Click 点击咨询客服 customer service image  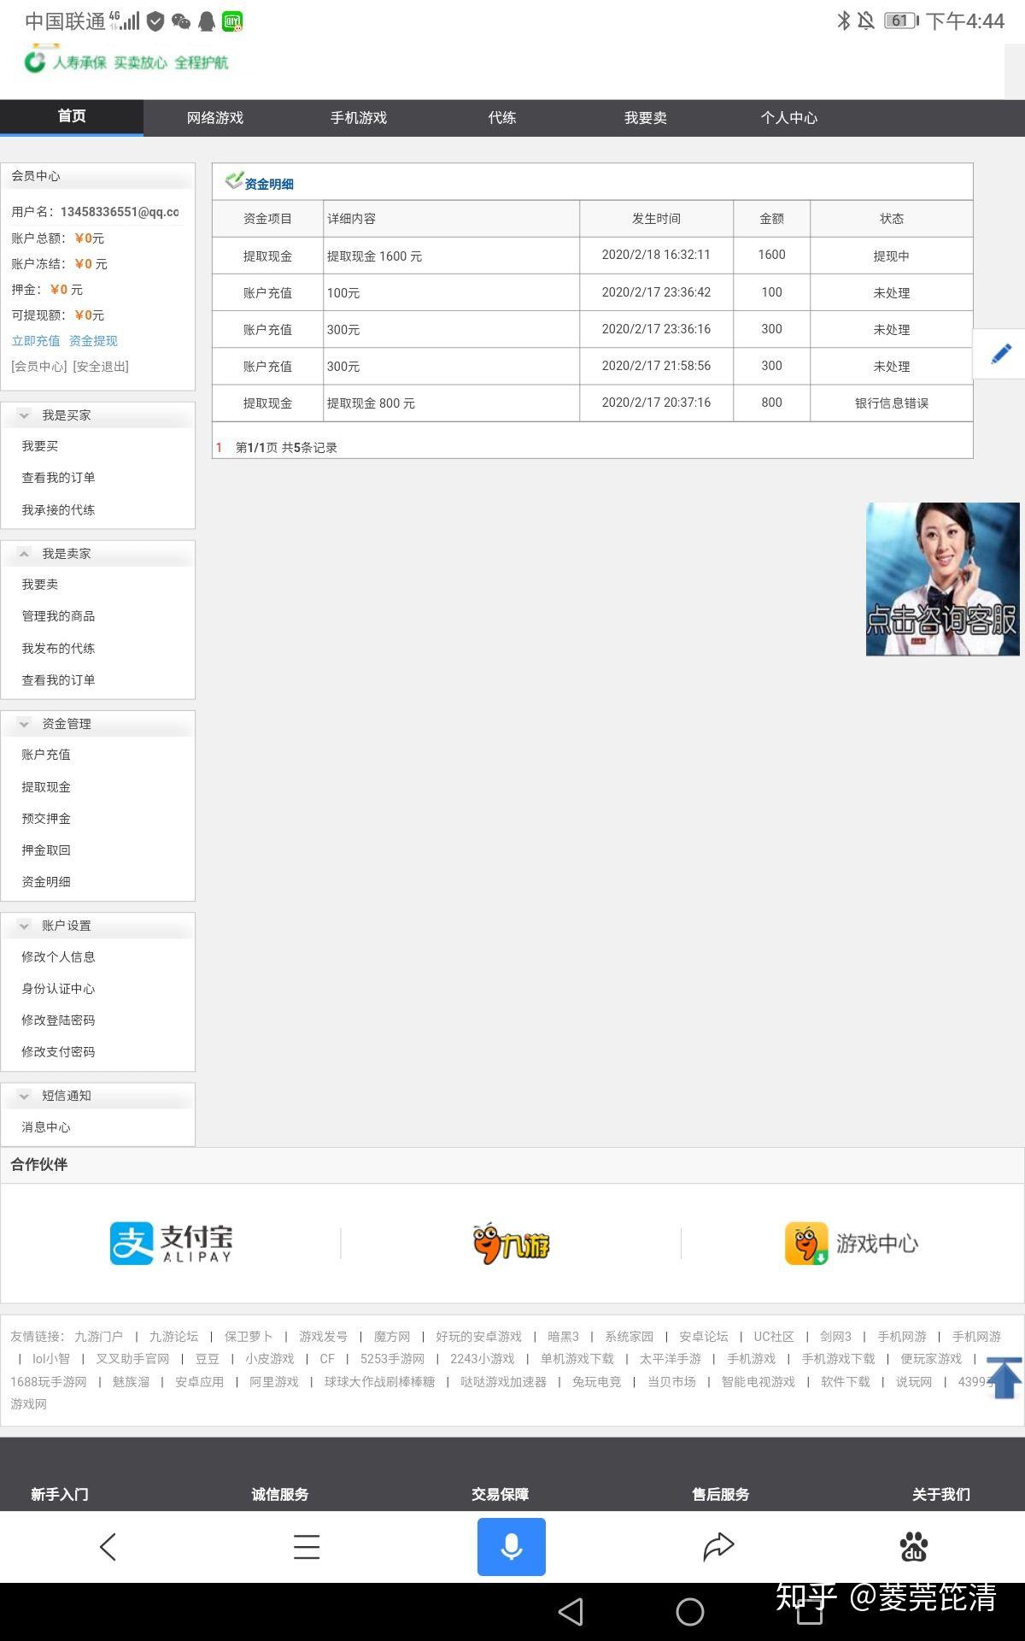[942, 579]
